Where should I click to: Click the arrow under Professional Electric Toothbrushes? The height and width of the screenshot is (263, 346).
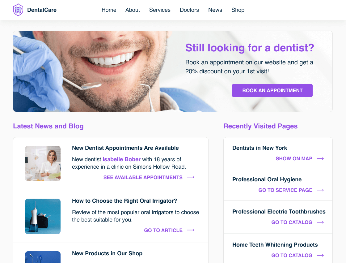320,222
